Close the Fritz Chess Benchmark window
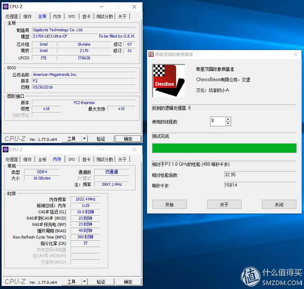The width and height of the screenshot is (304, 289). [x=295, y=55]
